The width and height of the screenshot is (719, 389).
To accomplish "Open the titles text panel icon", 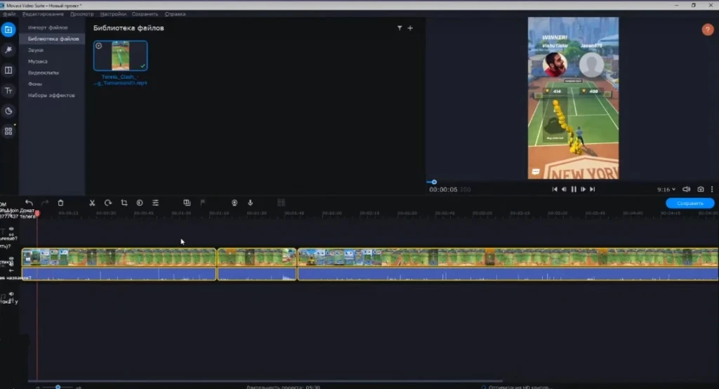I will tap(8, 91).
